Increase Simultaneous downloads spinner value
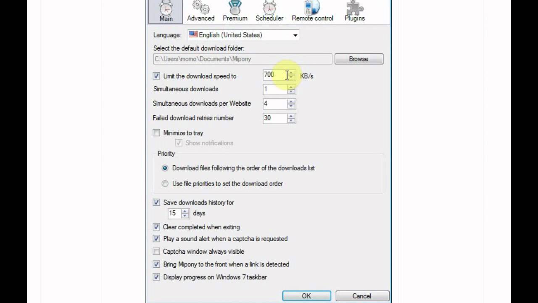The width and height of the screenshot is (538, 303). click(291, 87)
